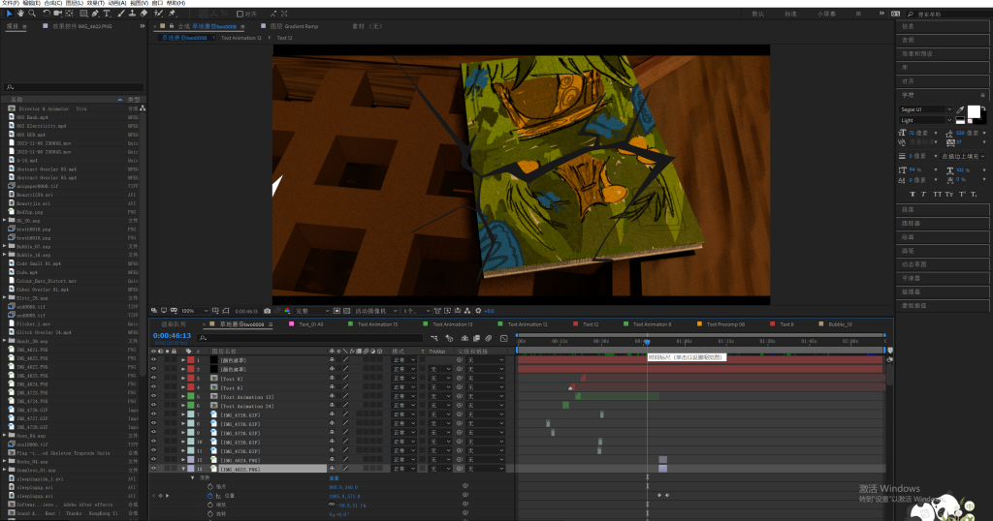Open the resolution 完整 dropdown
The height and width of the screenshot is (521, 993).
312,311
